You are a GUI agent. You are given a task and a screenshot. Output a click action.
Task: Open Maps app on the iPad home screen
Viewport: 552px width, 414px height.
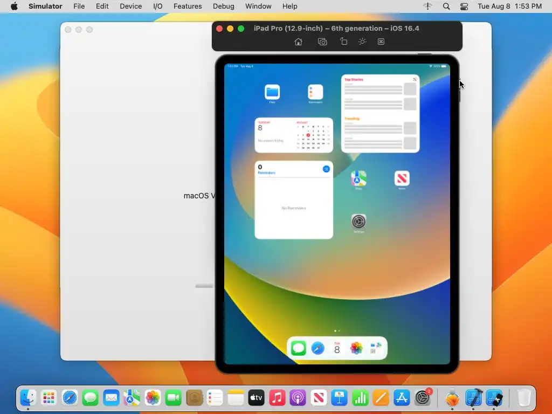(x=358, y=178)
